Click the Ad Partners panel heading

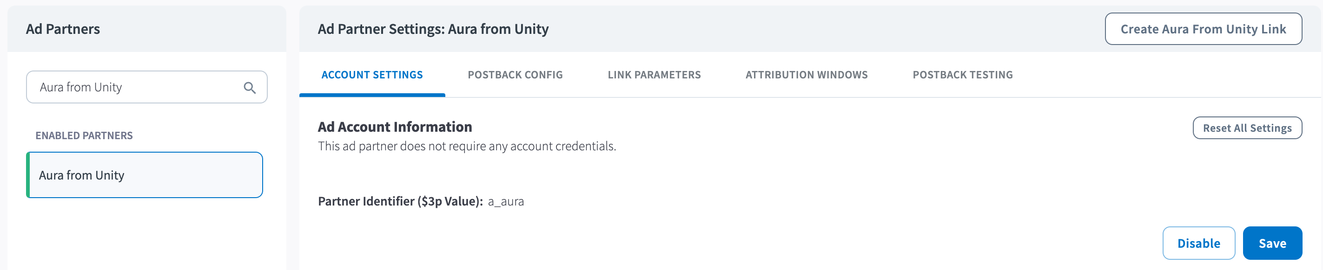[x=63, y=29]
